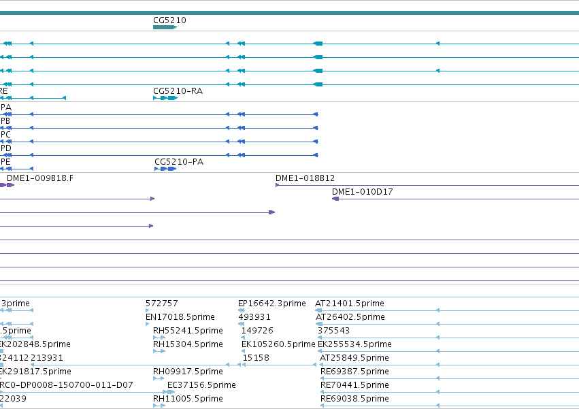This screenshot has height=409, width=579.
Task: Click the RE69038.5prime EST label
Action: (x=355, y=399)
